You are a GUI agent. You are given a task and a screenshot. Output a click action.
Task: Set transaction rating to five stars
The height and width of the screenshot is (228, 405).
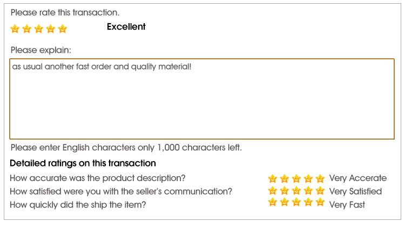[63, 29]
